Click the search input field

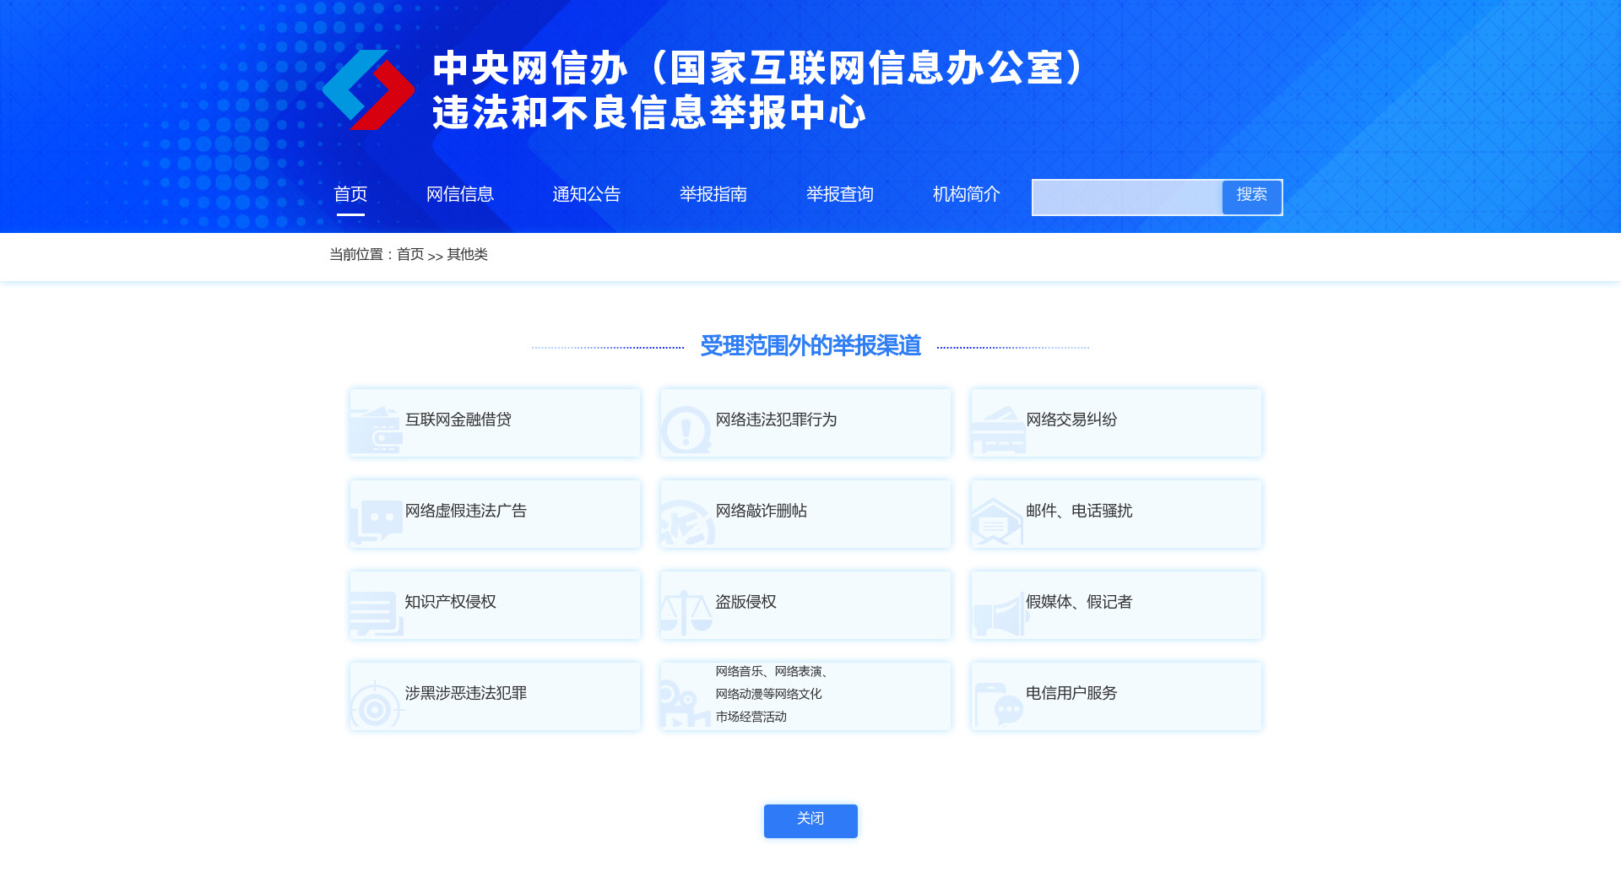coord(1128,198)
